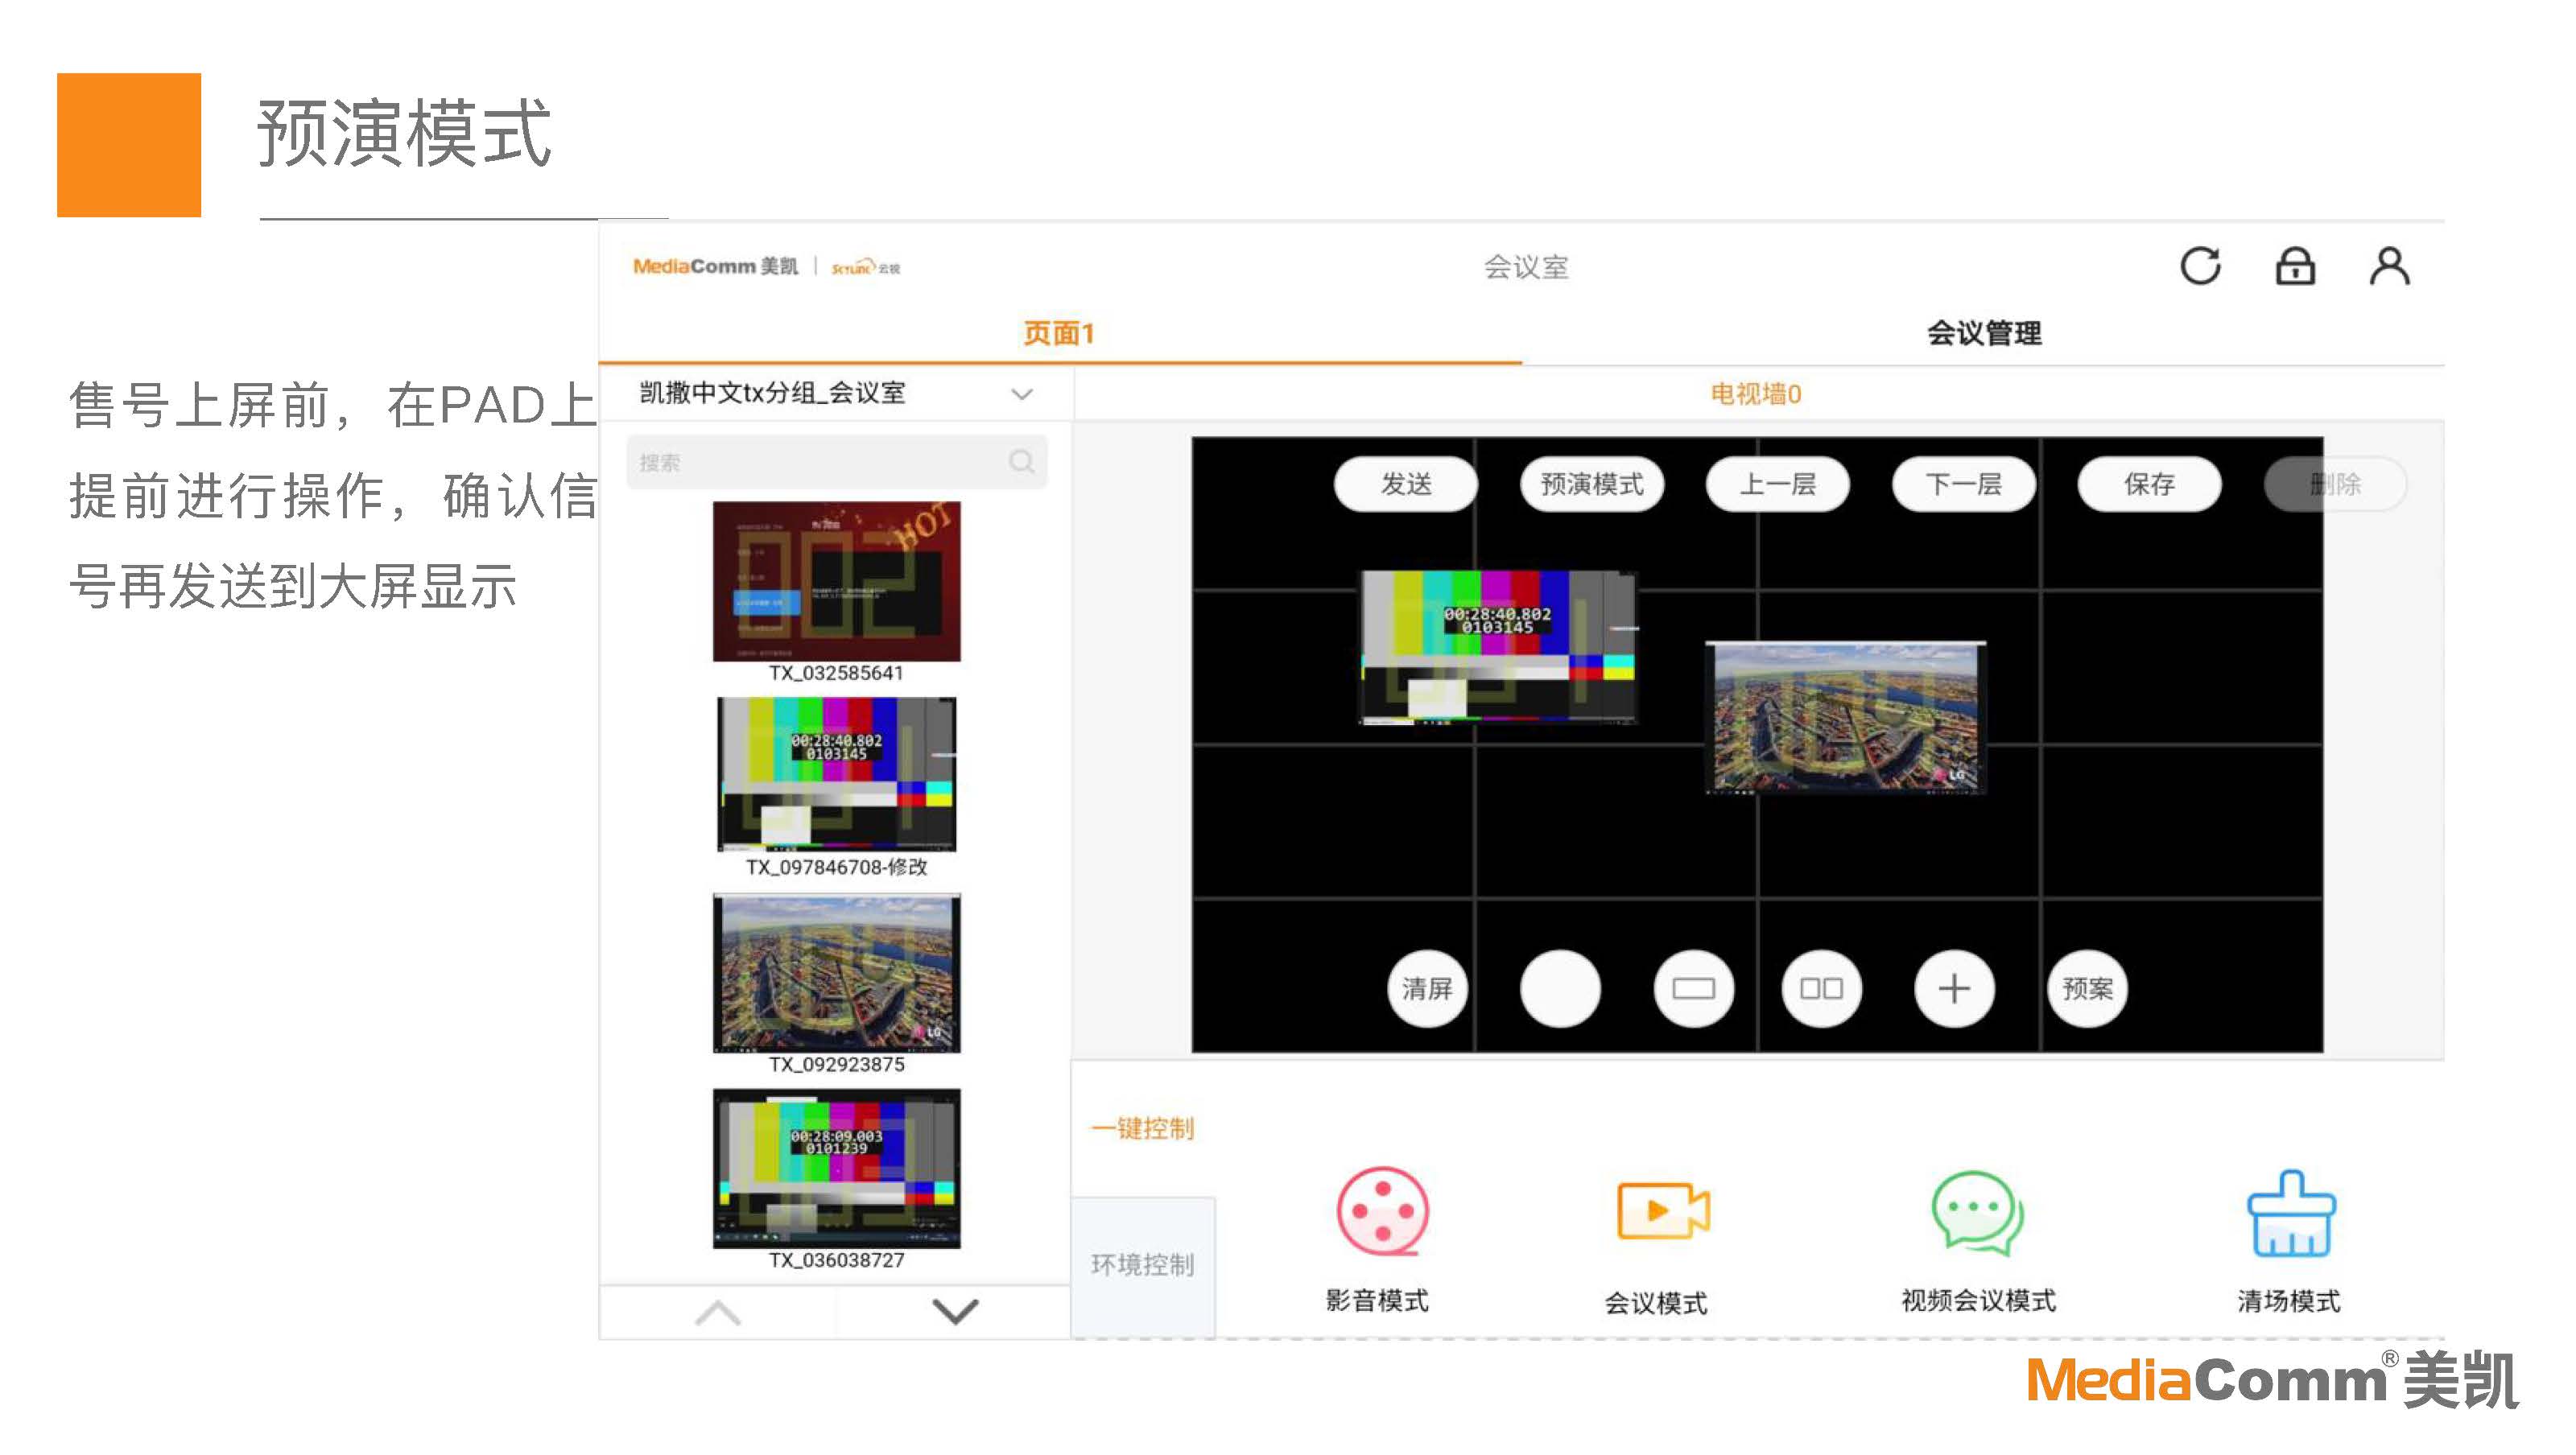This screenshot has width=2576, height=1455.
Task: Click the 清场模式 broom icon
Action: [2290, 1214]
